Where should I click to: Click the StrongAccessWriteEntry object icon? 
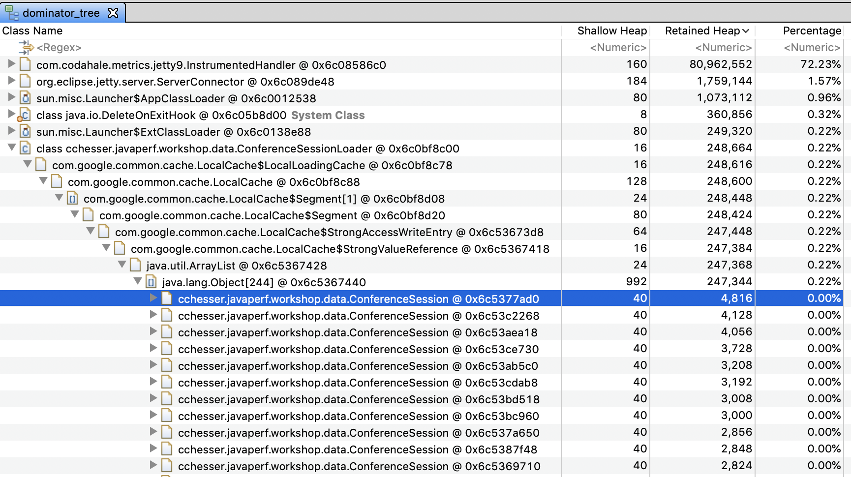coord(104,232)
